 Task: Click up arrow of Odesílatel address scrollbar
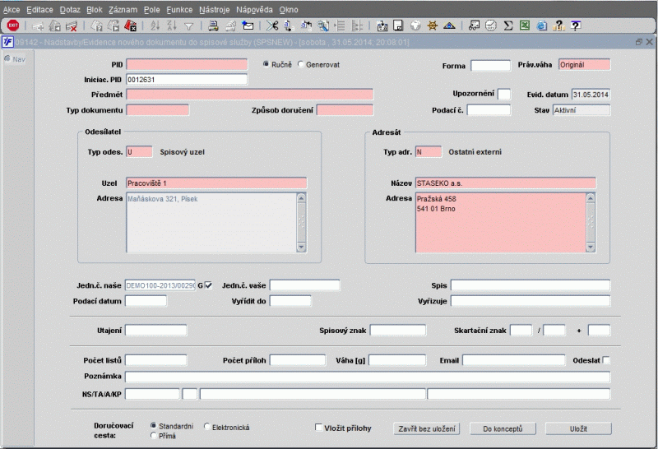[300, 197]
